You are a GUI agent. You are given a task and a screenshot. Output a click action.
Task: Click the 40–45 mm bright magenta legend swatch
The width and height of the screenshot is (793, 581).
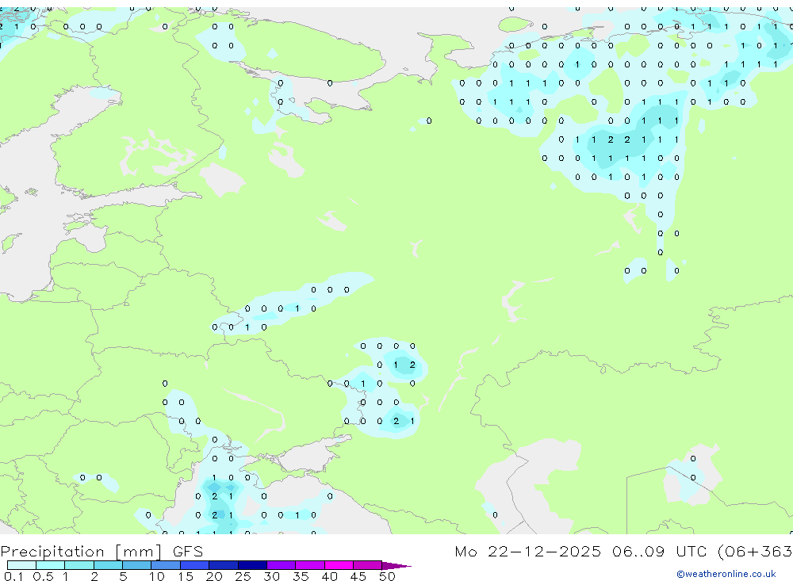339,565
